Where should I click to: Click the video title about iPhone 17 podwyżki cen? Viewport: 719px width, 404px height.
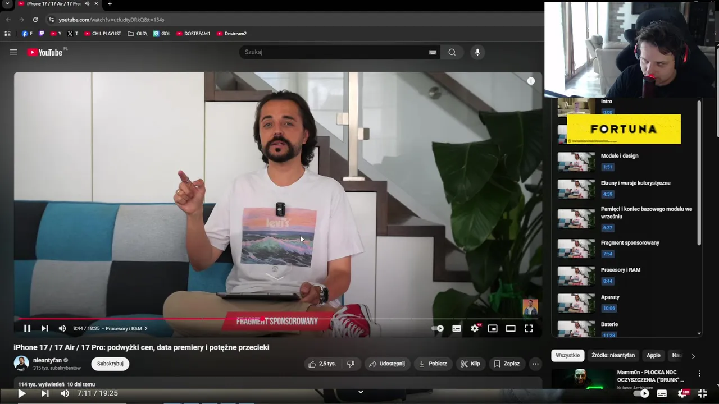point(142,347)
